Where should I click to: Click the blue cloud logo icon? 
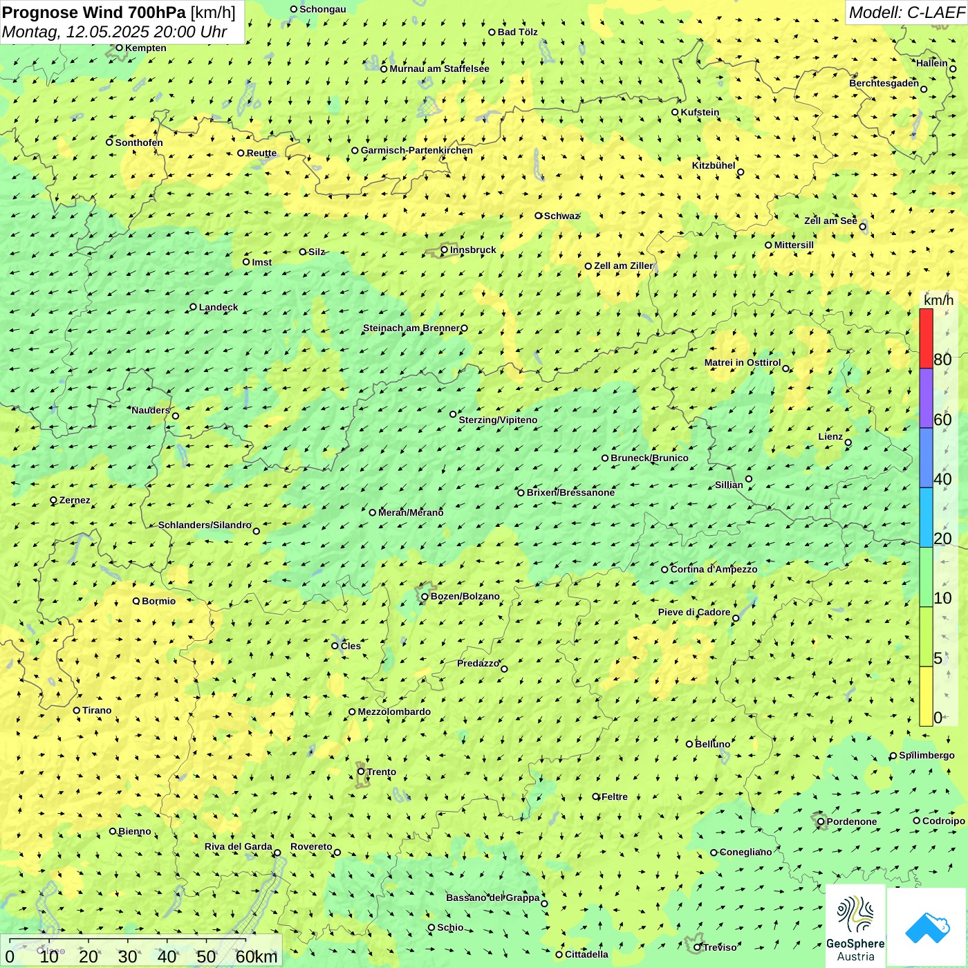pos(927,928)
